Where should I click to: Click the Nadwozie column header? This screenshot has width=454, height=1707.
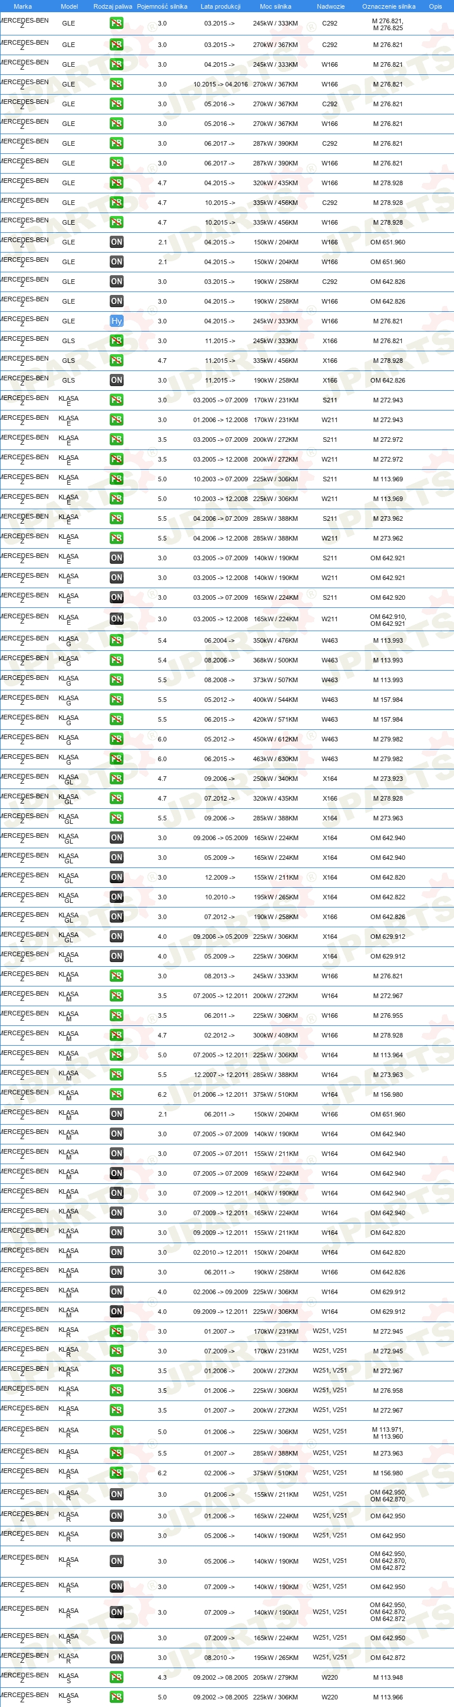pos(330,6)
